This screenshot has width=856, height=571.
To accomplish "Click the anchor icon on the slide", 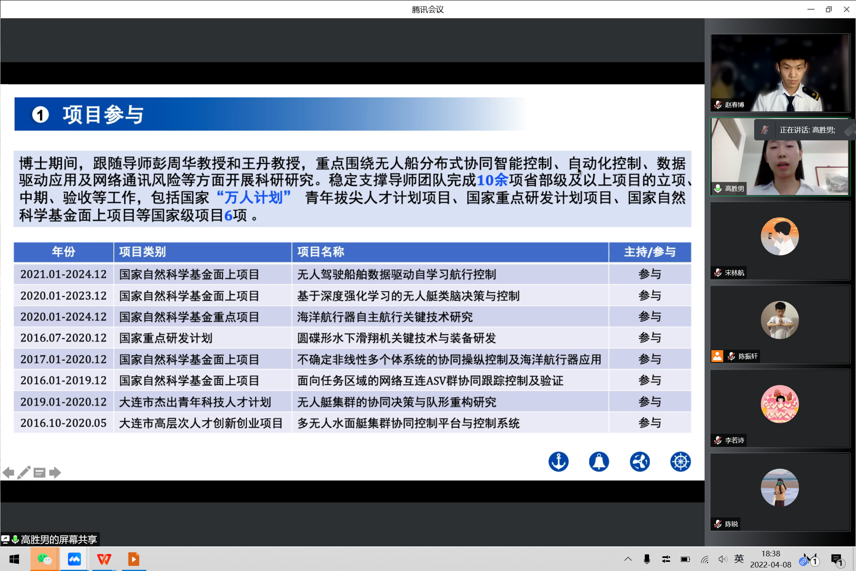I will 558,462.
